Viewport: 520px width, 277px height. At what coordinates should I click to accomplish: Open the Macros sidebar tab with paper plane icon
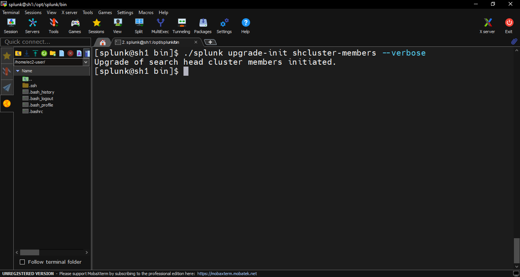pos(7,88)
